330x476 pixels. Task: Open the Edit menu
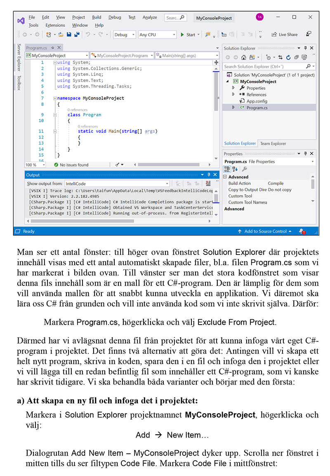[x=45, y=17]
